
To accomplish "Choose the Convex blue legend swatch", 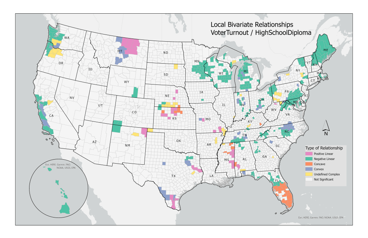I will [309, 169].
